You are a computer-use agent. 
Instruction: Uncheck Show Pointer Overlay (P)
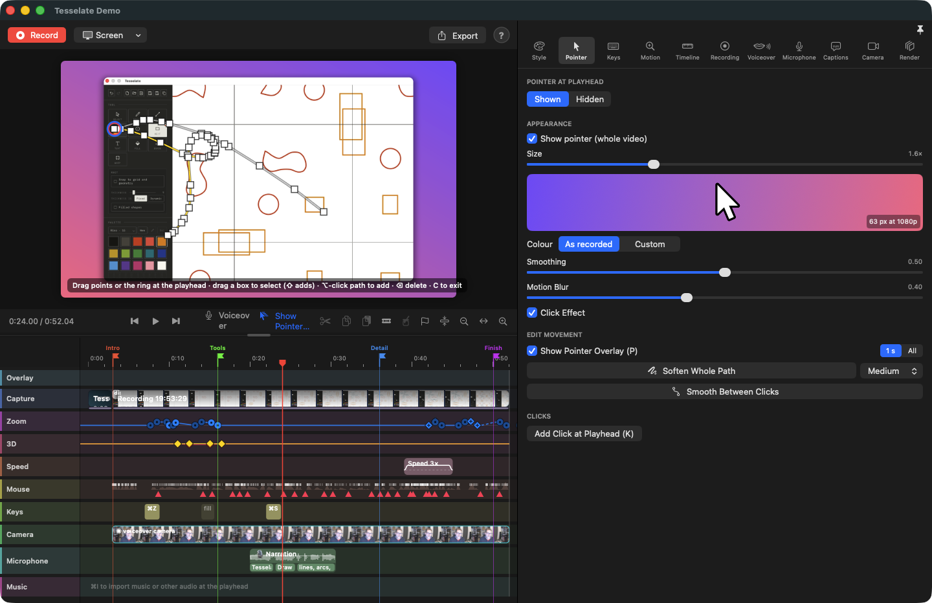pyautogui.click(x=532, y=351)
